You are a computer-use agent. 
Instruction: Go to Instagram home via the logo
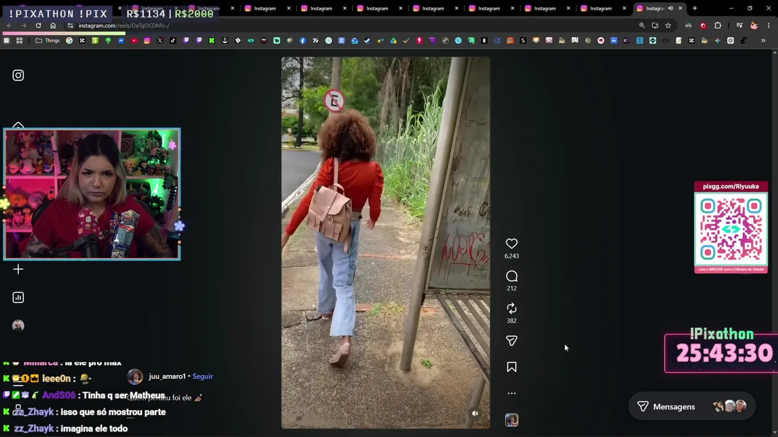tap(18, 75)
